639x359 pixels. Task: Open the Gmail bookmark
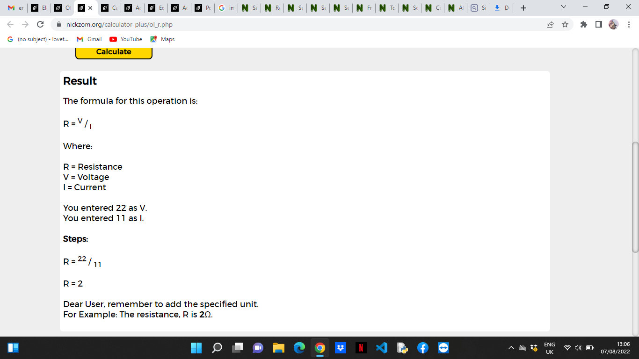click(x=89, y=39)
